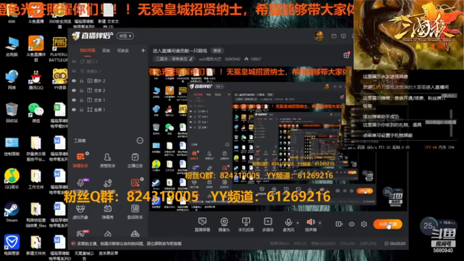Select the 图片 2 source row
Image resolution: width=464 pixels, height=261 pixels.
[108, 81]
